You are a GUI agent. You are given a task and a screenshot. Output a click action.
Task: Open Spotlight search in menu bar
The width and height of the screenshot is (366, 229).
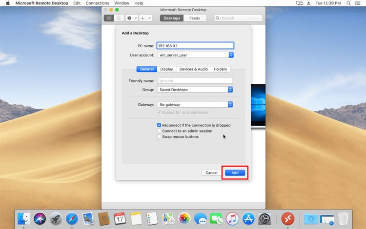348,3
